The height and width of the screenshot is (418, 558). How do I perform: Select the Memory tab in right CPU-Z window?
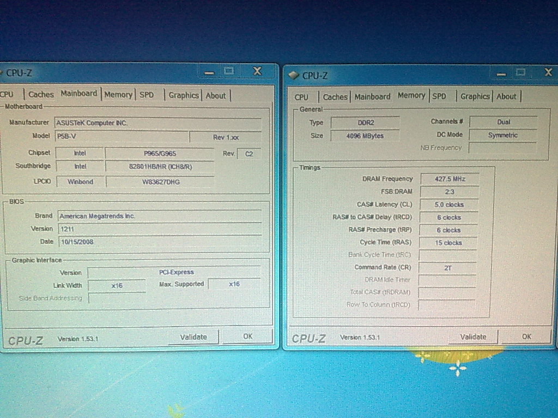(x=411, y=95)
